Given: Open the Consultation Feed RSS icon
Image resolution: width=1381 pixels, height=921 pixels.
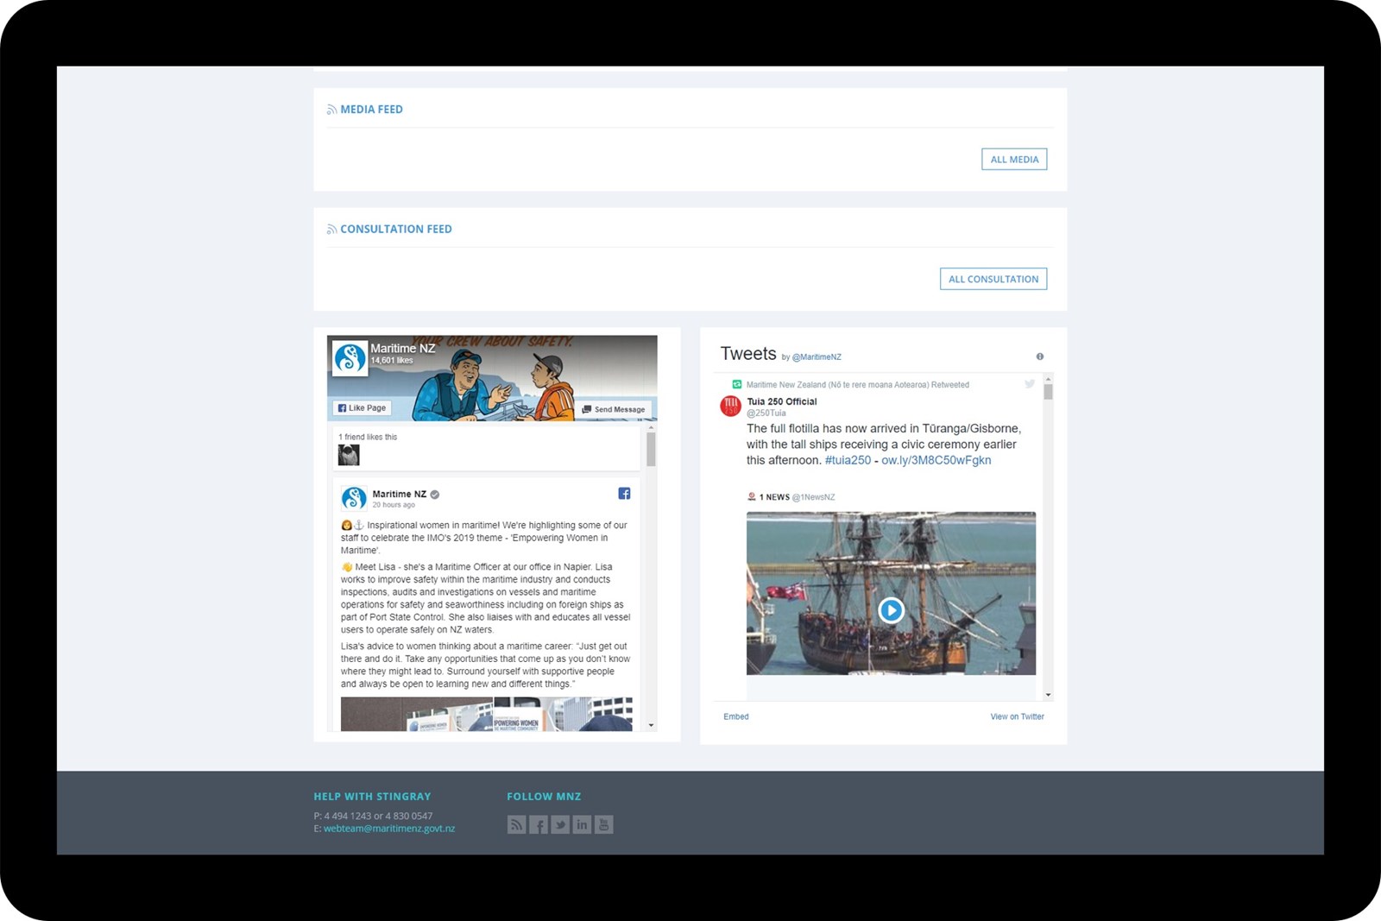Looking at the screenshot, I should (331, 230).
